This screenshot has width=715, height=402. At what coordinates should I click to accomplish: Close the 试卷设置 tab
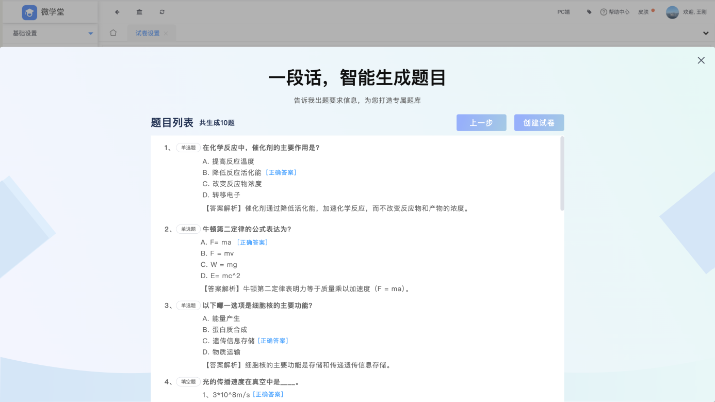tap(166, 34)
